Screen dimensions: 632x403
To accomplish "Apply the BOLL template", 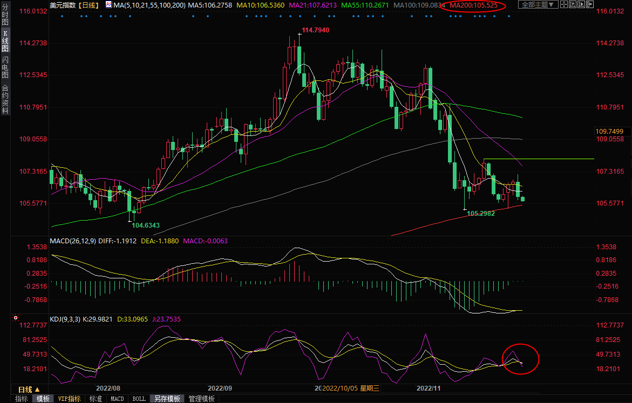I will [x=139, y=399].
